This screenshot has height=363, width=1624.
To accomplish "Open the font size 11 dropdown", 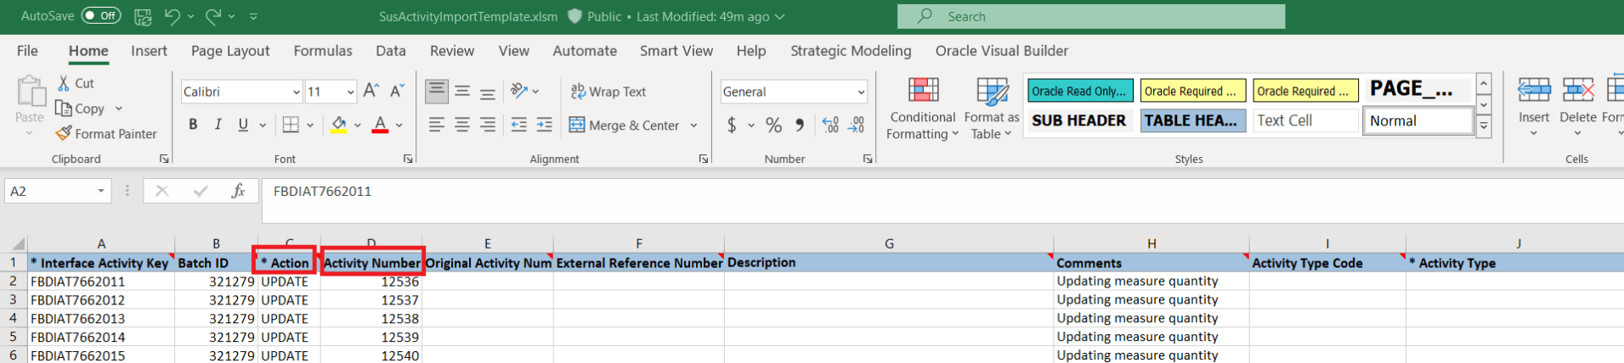I will (350, 92).
